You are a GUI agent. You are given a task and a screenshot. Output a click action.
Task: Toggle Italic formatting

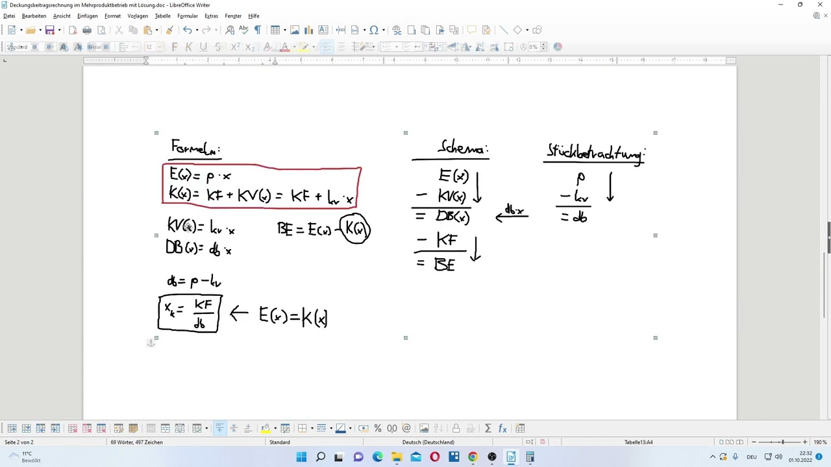[188, 47]
